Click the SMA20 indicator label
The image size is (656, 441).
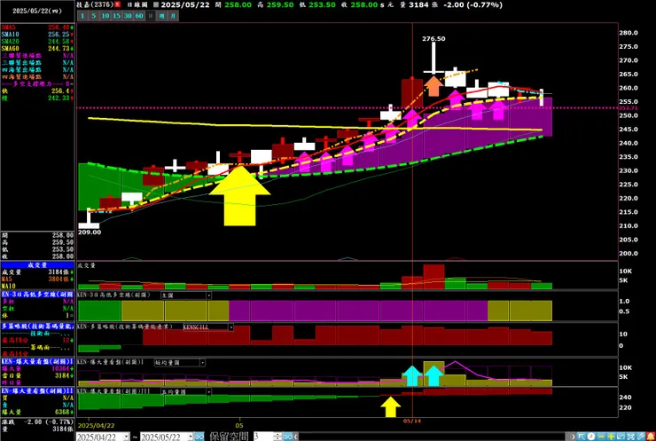click(10, 42)
